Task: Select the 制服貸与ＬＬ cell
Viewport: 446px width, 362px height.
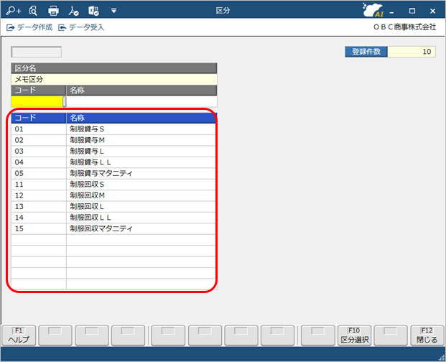Action: click(141, 162)
